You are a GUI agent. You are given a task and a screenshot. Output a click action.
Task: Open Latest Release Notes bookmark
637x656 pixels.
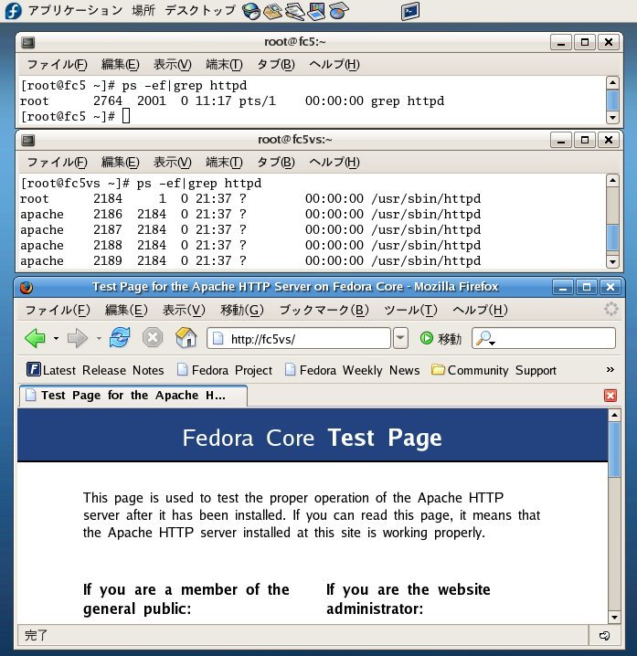tap(95, 370)
